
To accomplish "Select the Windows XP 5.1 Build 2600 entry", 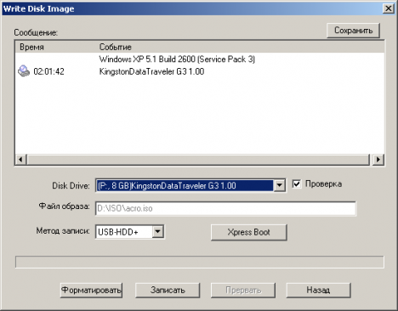I will pyautogui.click(x=177, y=59).
